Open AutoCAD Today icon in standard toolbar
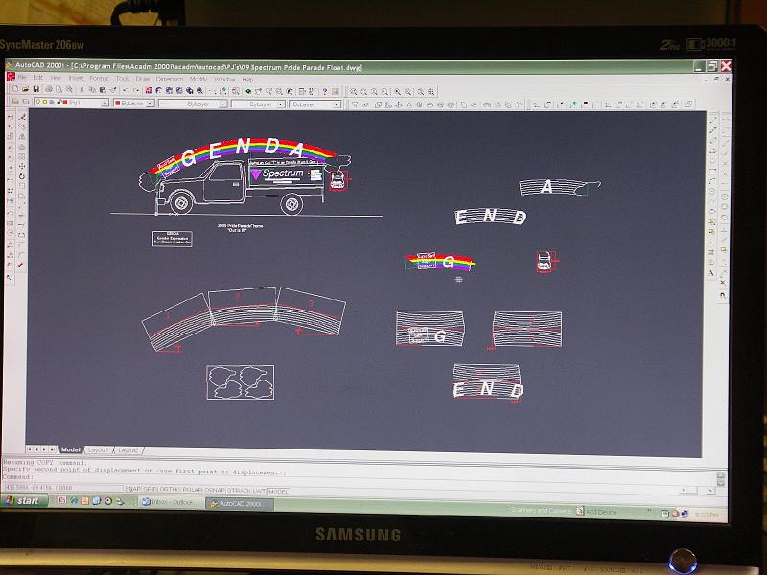This screenshot has height=575, width=767. coord(149,90)
